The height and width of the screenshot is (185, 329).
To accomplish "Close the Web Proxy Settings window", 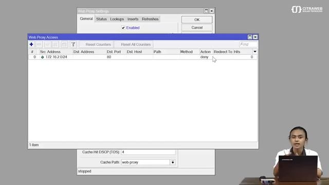I will pyautogui.click(x=211, y=11).
